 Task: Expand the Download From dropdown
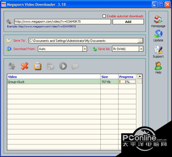tap(85, 49)
